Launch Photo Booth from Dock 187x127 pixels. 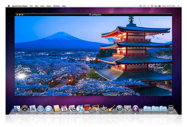pos(88,108)
